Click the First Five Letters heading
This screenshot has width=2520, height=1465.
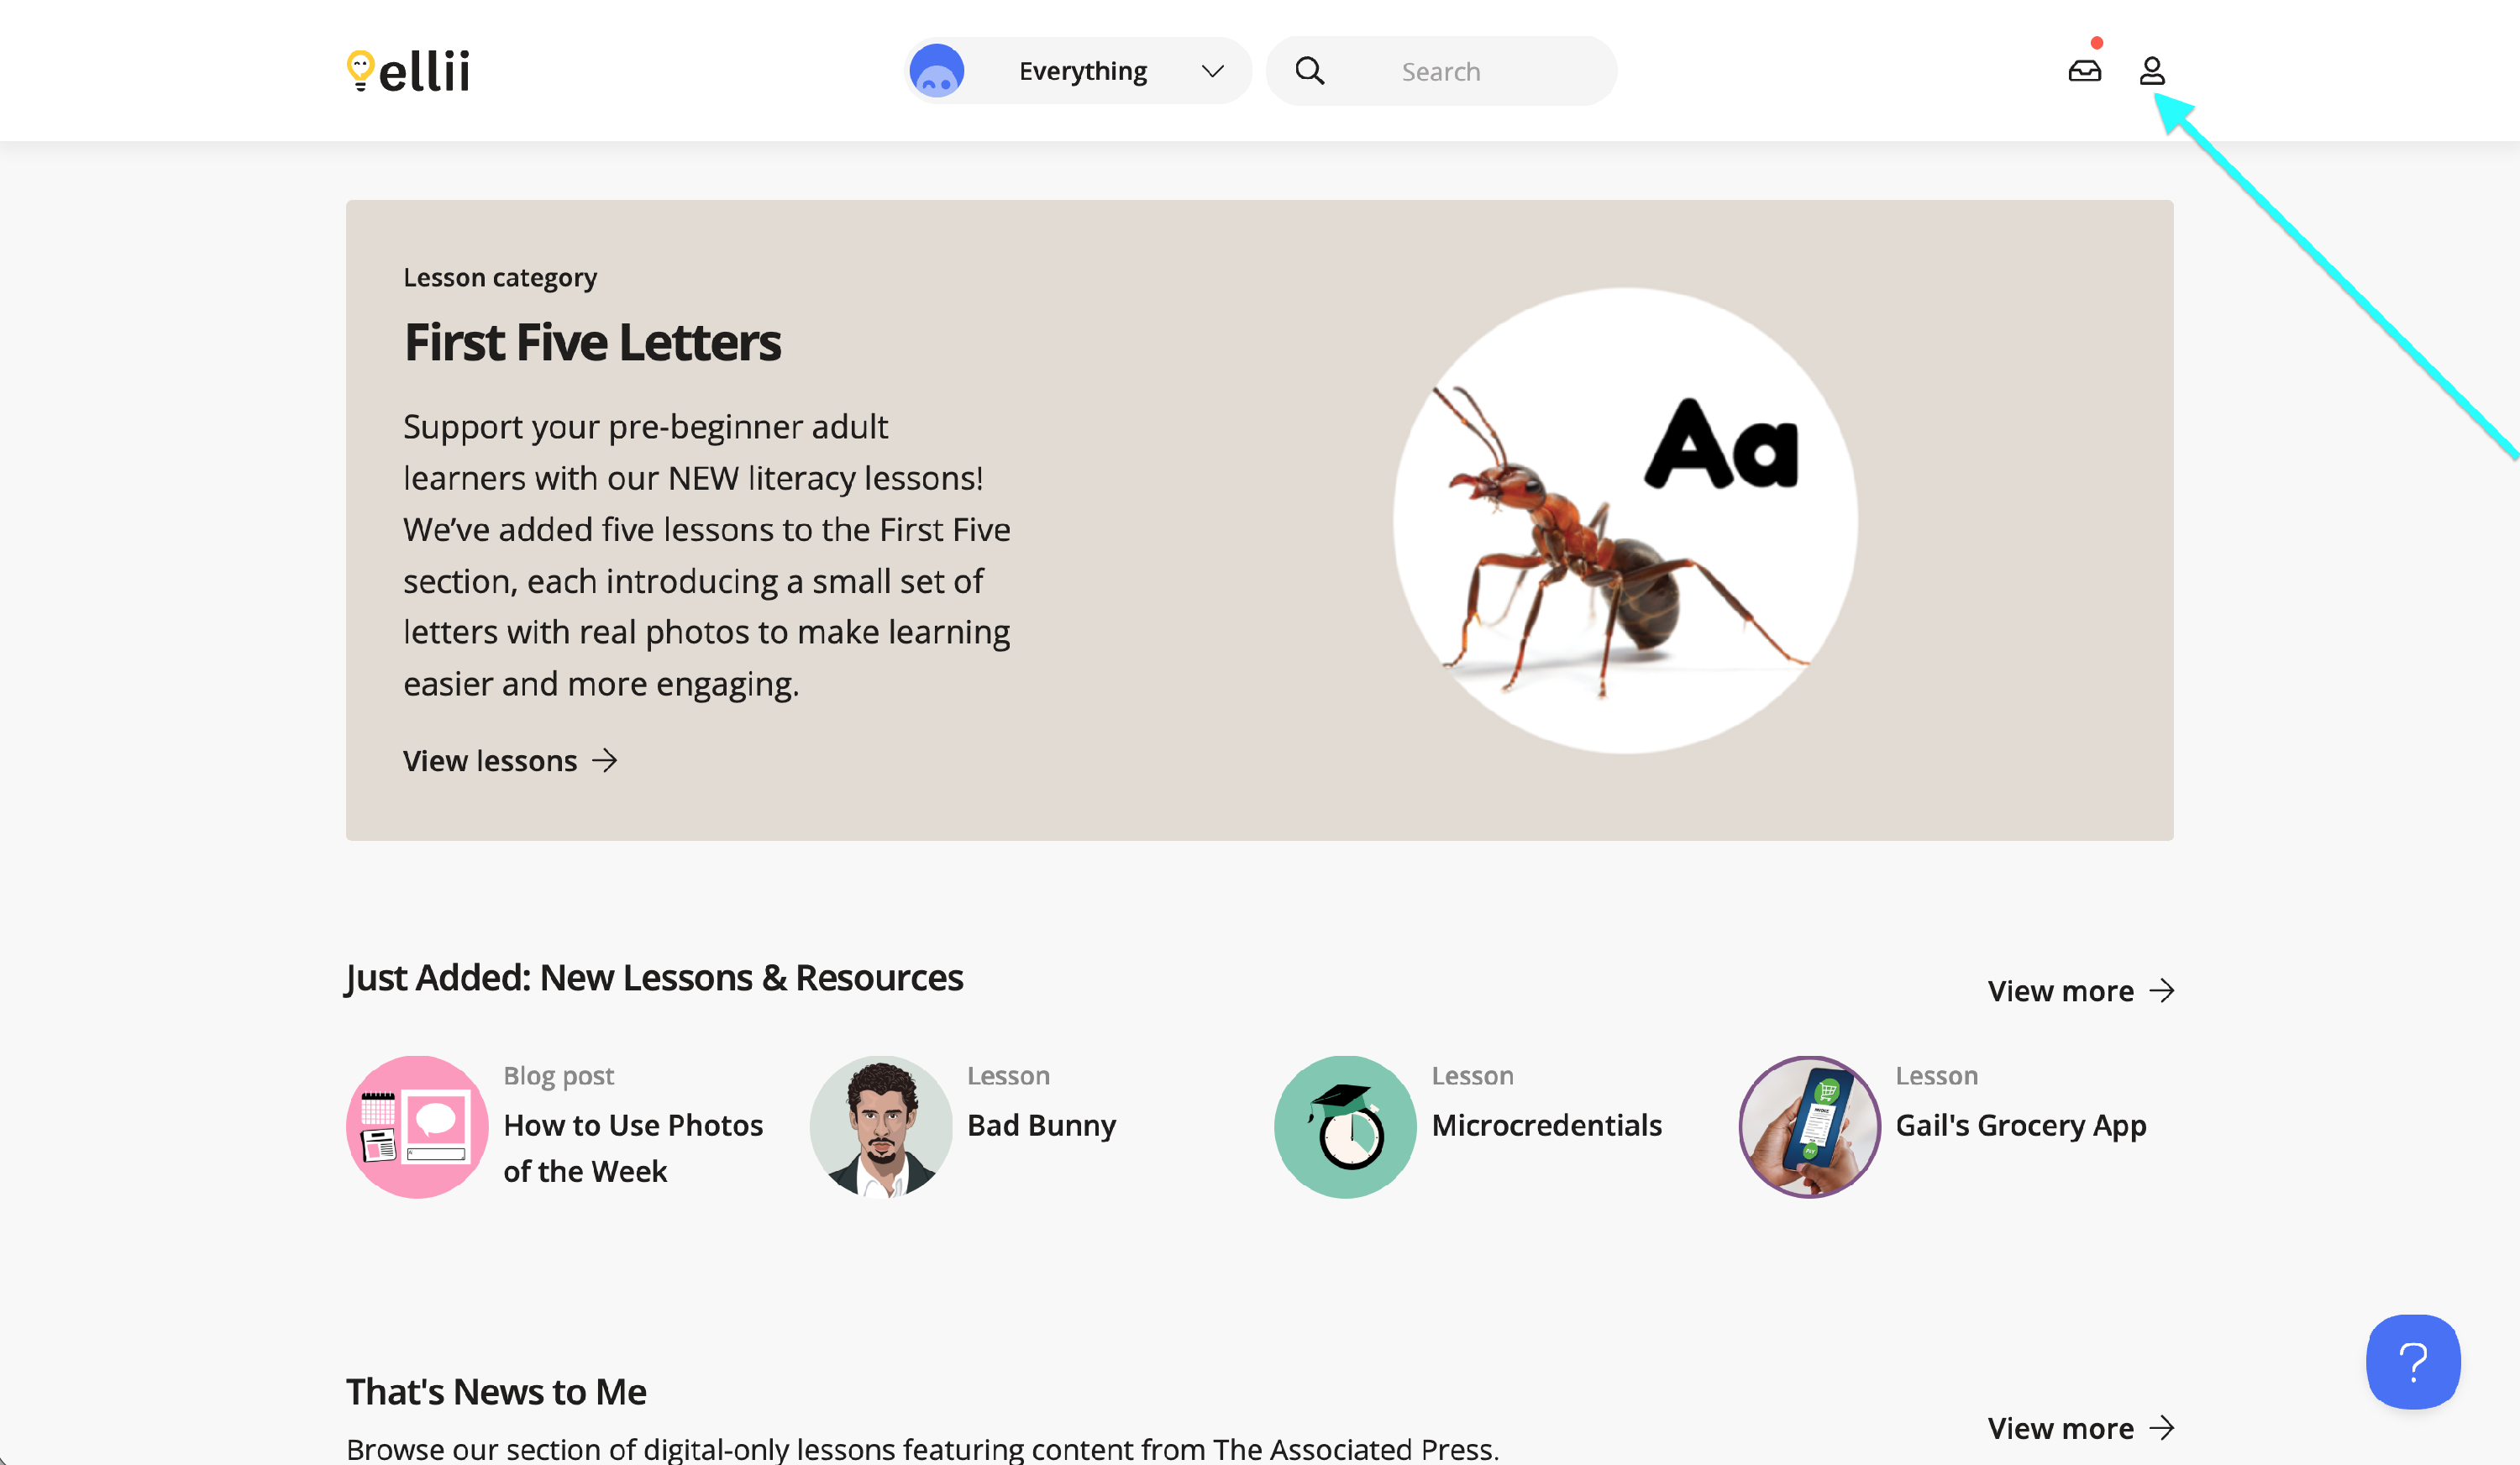592,342
